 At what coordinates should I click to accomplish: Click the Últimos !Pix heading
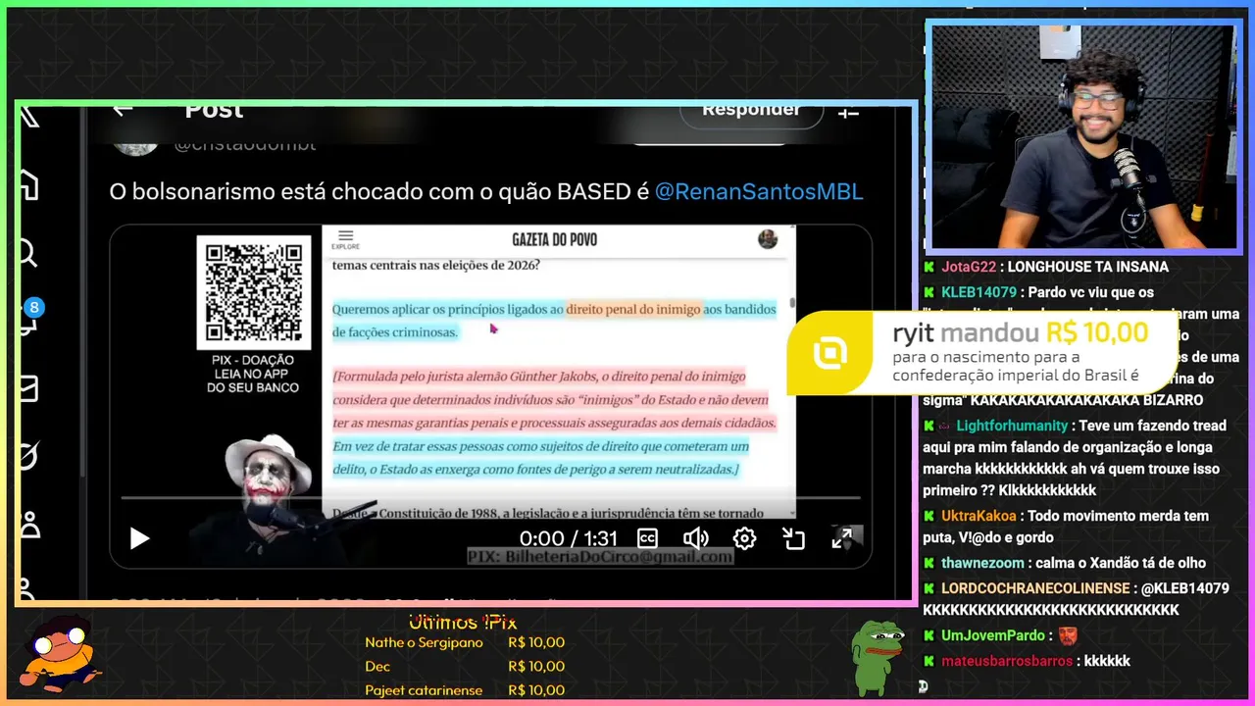462,622
